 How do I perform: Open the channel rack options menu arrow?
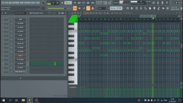[x=3, y=13]
